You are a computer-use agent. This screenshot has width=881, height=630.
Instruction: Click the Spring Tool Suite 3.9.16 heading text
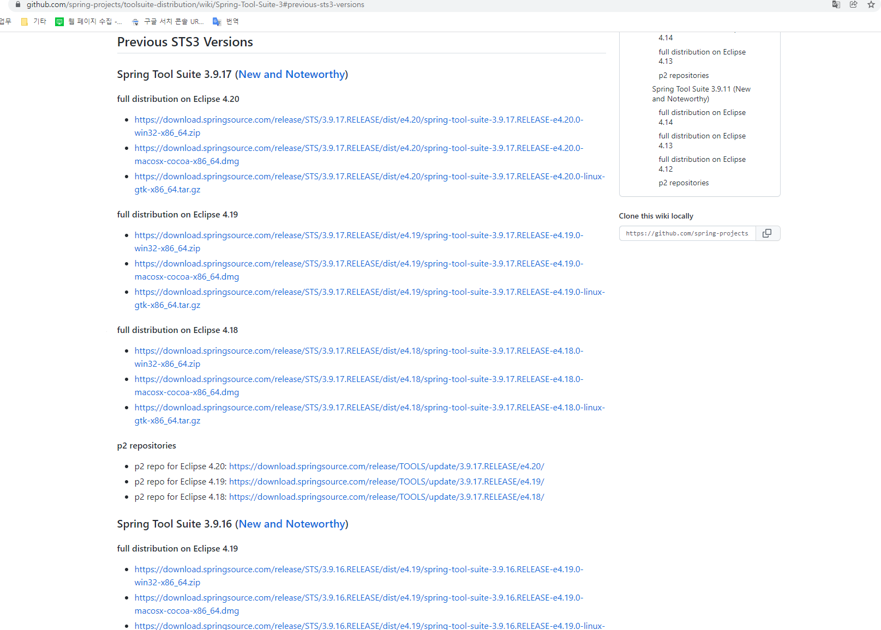[x=175, y=524]
